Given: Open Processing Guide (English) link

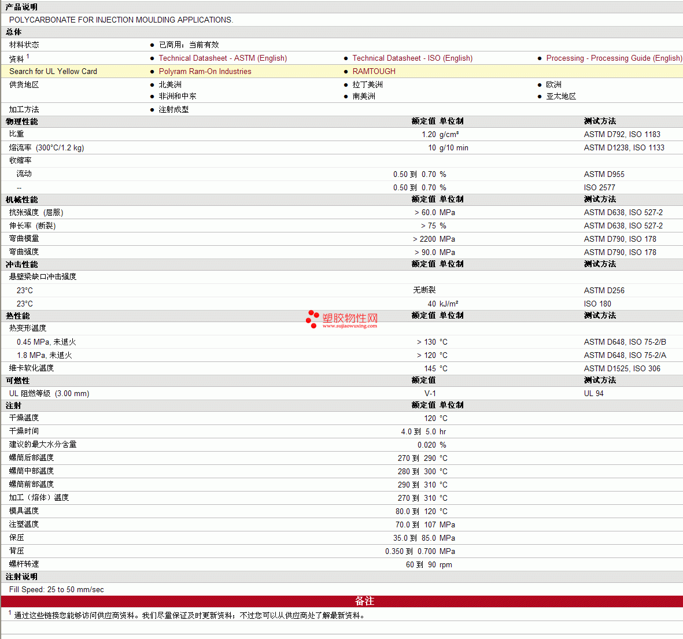Looking at the screenshot, I should pyautogui.click(x=614, y=58).
